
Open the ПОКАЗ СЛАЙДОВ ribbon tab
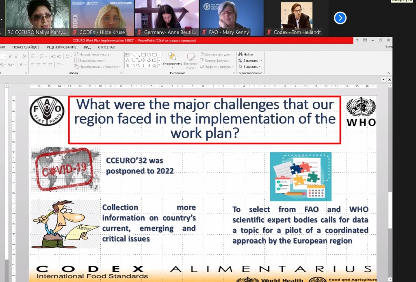(x=26, y=47)
